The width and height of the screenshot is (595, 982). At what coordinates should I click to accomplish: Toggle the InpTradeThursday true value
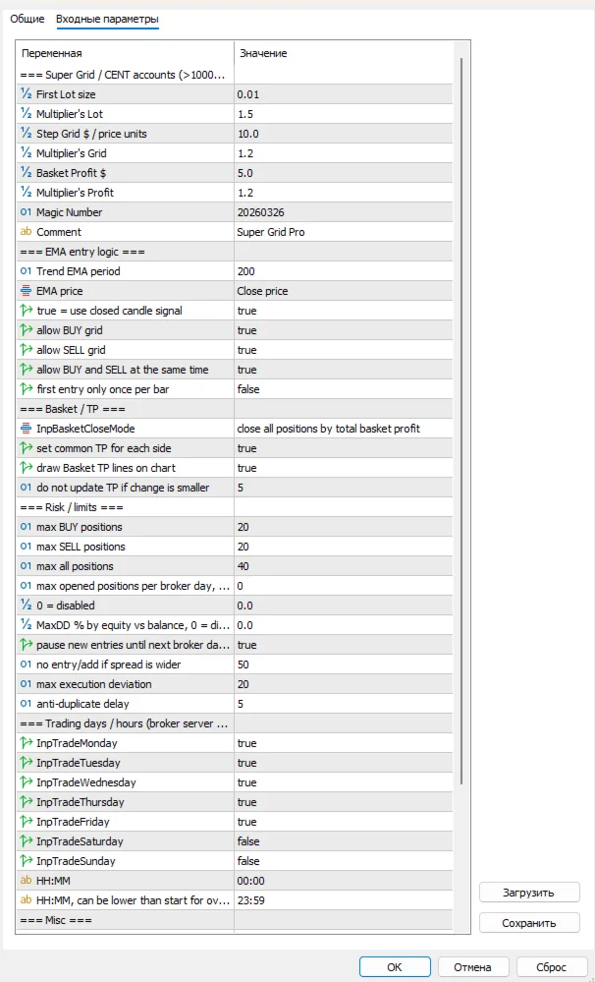point(343,802)
